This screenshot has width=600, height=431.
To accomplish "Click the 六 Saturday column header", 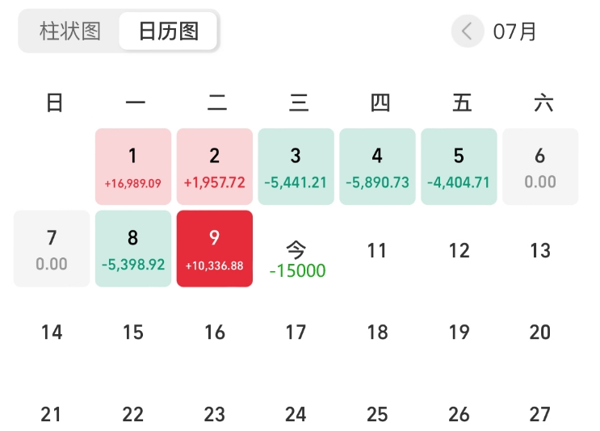I will point(543,103).
